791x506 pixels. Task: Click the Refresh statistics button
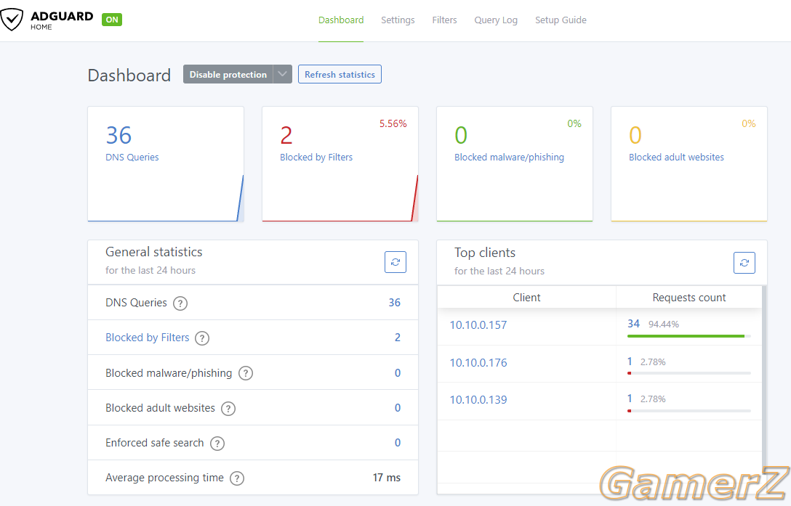[340, 74]
